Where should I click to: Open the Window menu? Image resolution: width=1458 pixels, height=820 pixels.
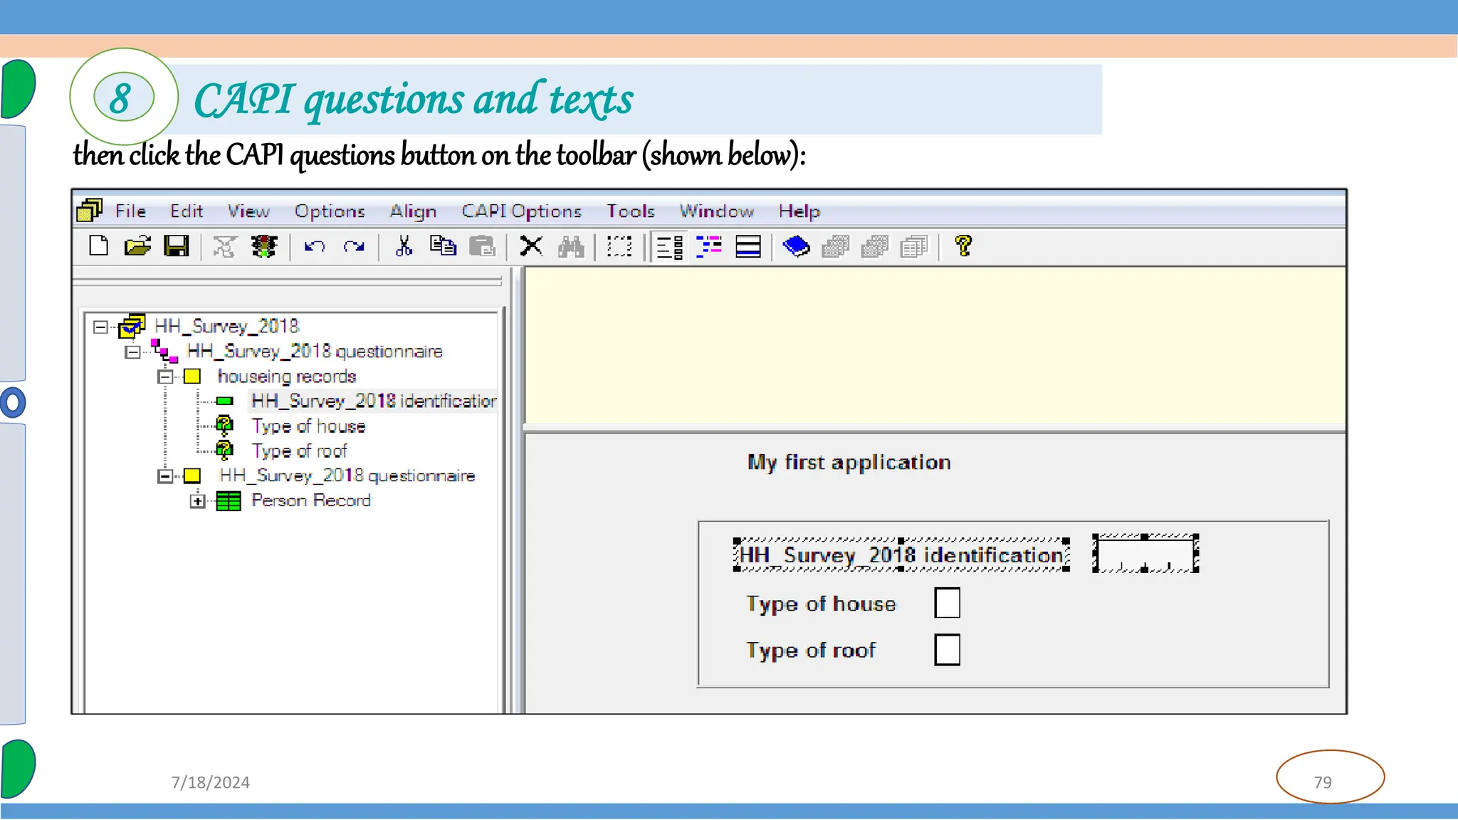point(716,211)
